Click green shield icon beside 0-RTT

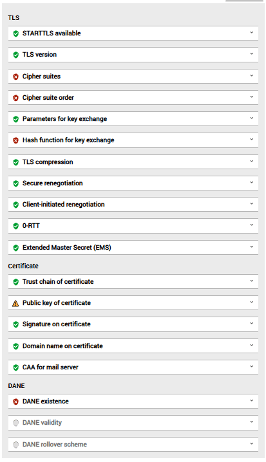[x=16, y=226]
